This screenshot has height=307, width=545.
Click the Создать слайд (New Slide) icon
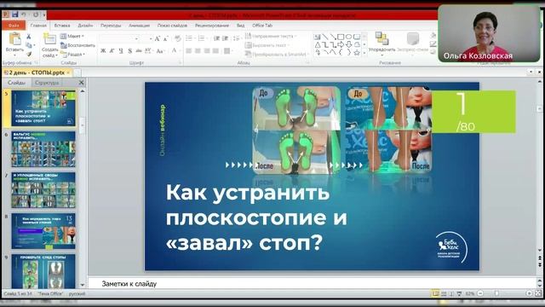pyautogui.click(x=49, y=39)
